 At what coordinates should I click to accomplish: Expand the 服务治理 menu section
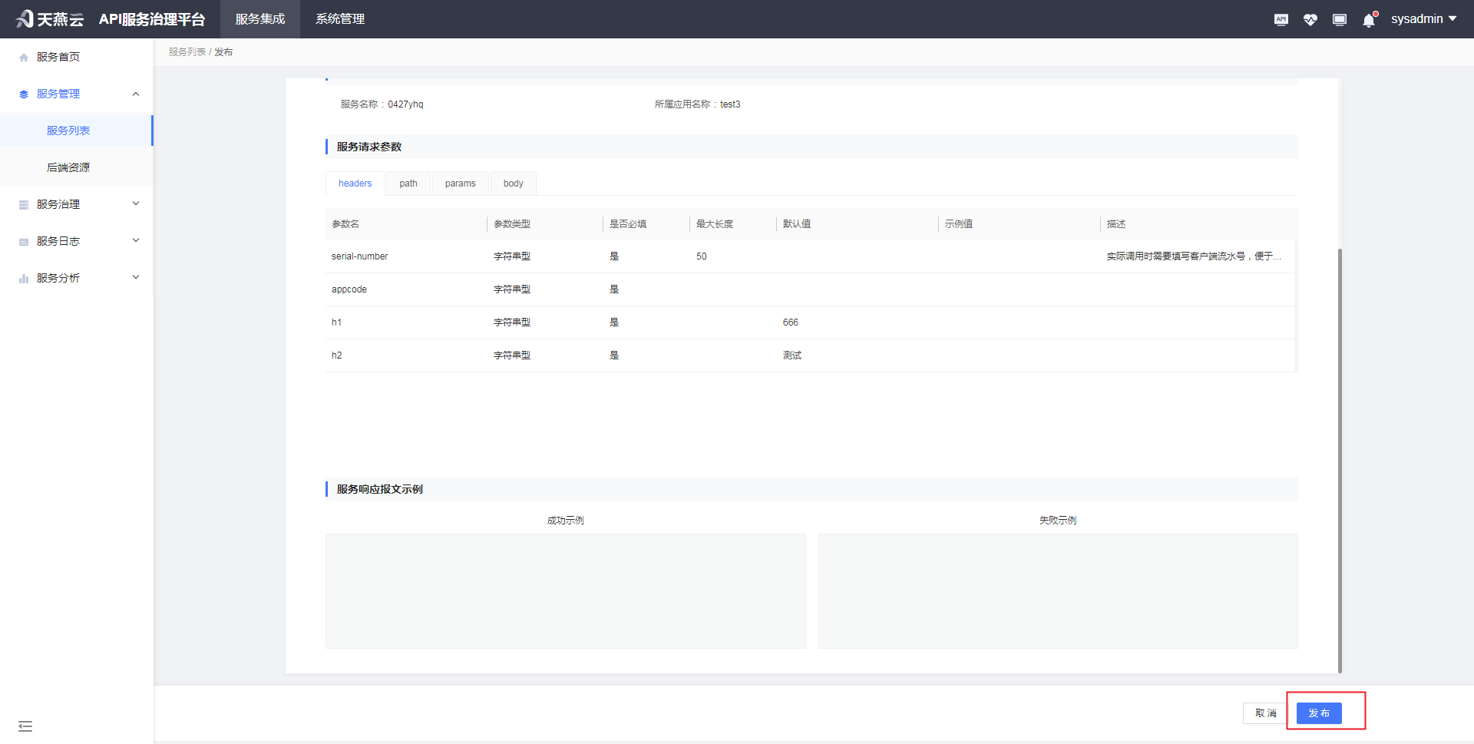click(x=136, y=204)
